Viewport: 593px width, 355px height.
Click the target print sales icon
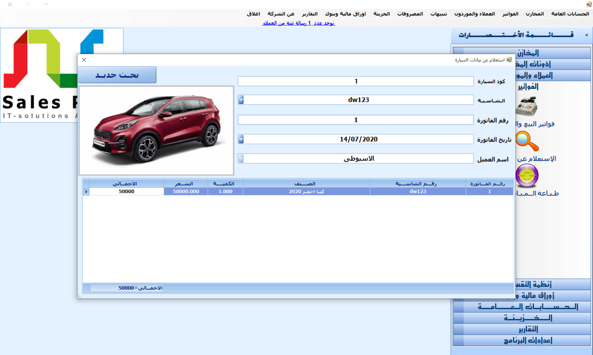[527, 176]
